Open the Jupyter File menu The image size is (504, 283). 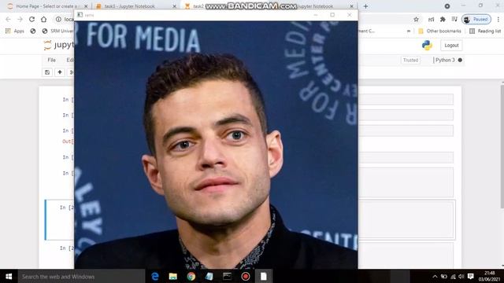(x=51, y=60)
